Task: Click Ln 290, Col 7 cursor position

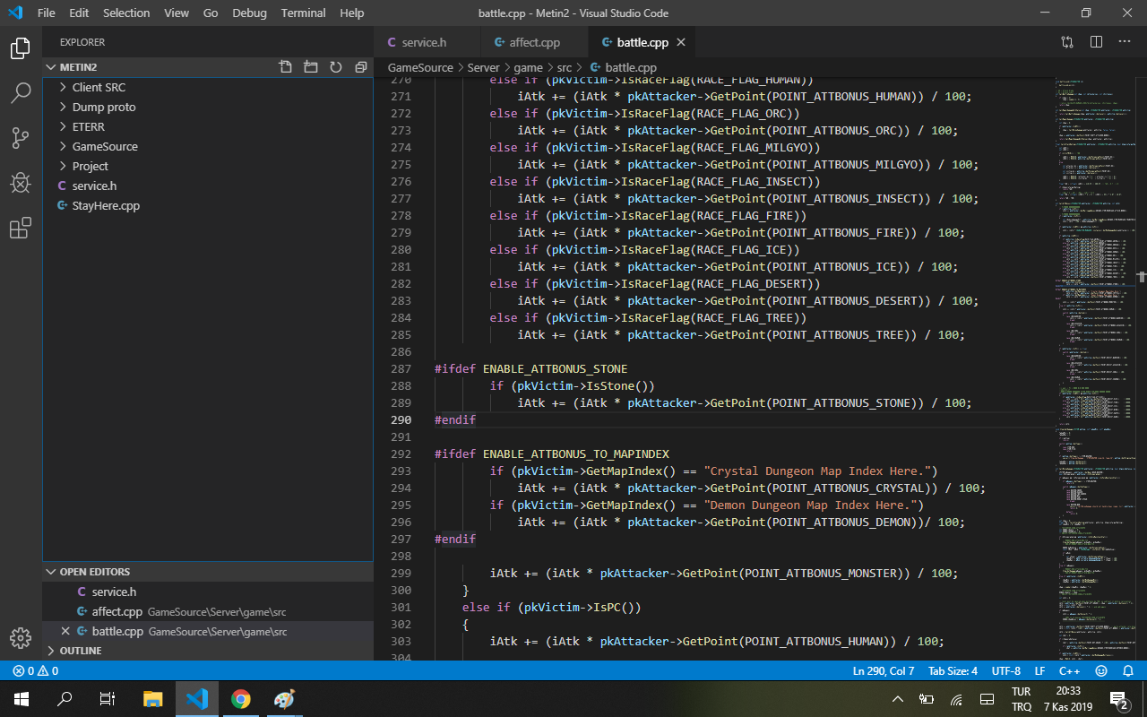Action: [884, 670]
